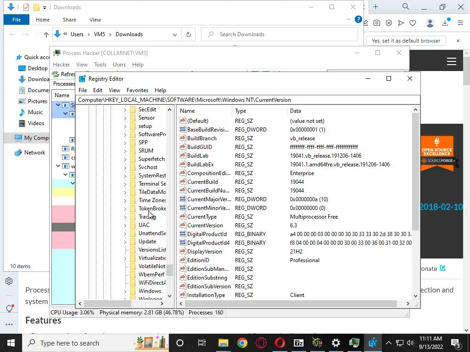Open the address bar history dropdown
Screen dimensions: 470x352
pos(175,34)
